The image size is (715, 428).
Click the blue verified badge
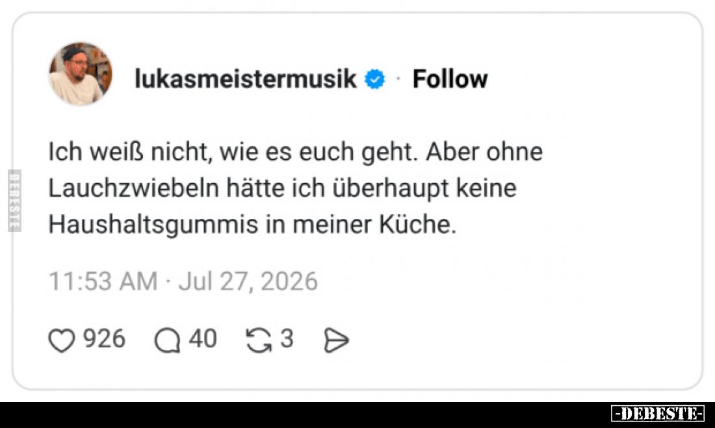[x=375, y=79]
